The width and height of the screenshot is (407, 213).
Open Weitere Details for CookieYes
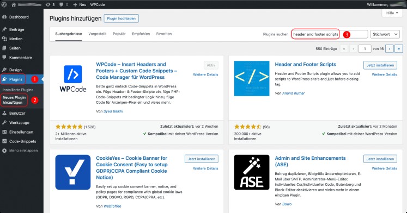[205, 168]
